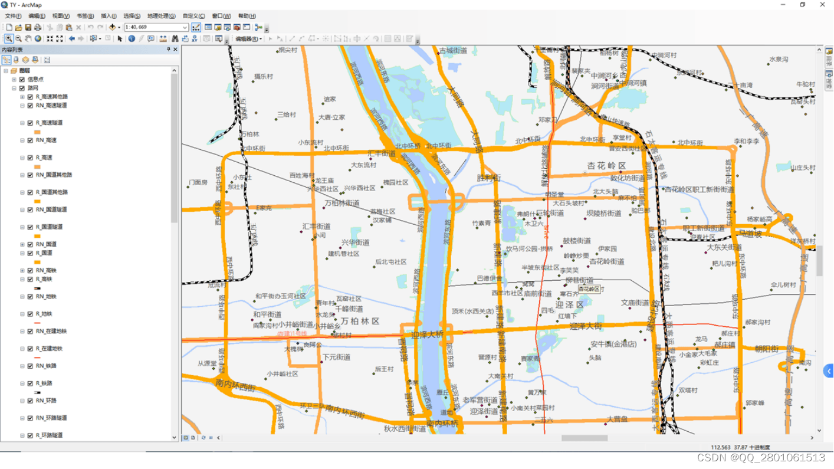Open the map scale dropdown
Viewport: 834px width, 469px height.
click(x=185, y=27)
